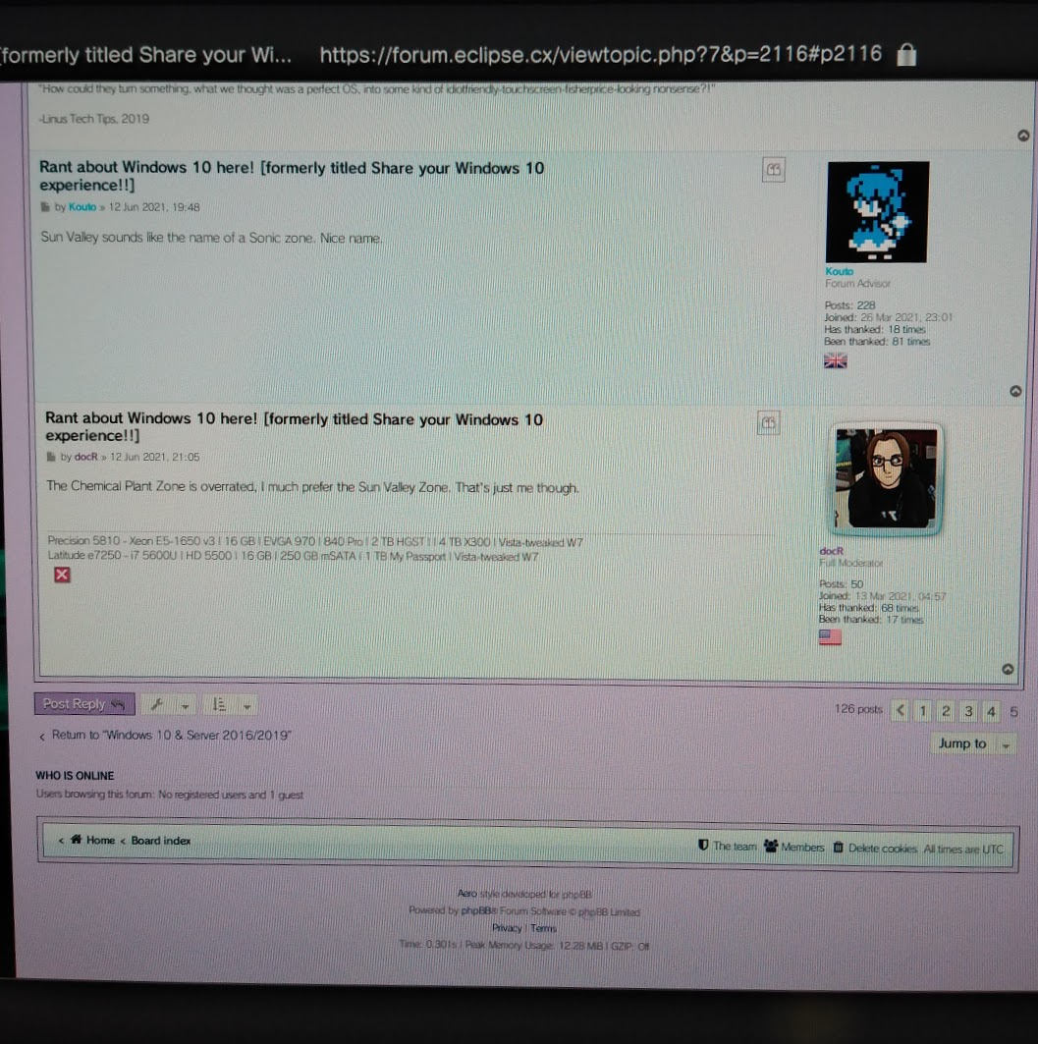Click the UK flag under Kouto's profile
Image resolution: width=1038 pixels, height=1044 pixels.
(835, 360)
